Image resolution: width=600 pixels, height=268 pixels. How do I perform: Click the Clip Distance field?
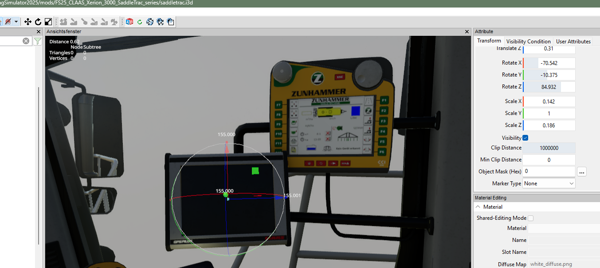[x=549, y=148]
